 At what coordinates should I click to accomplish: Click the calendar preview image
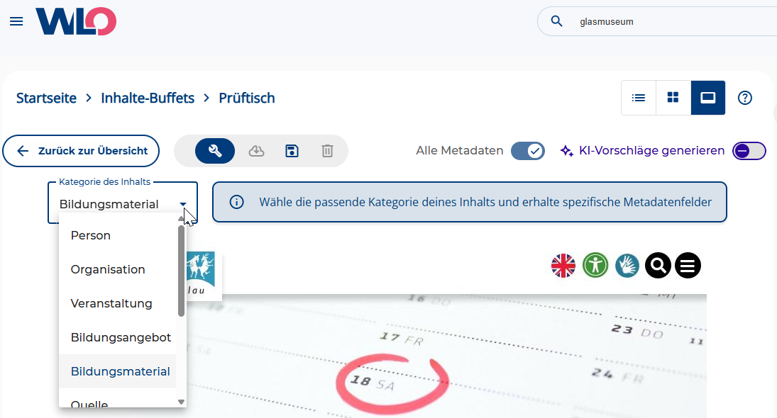click(446, 356)
